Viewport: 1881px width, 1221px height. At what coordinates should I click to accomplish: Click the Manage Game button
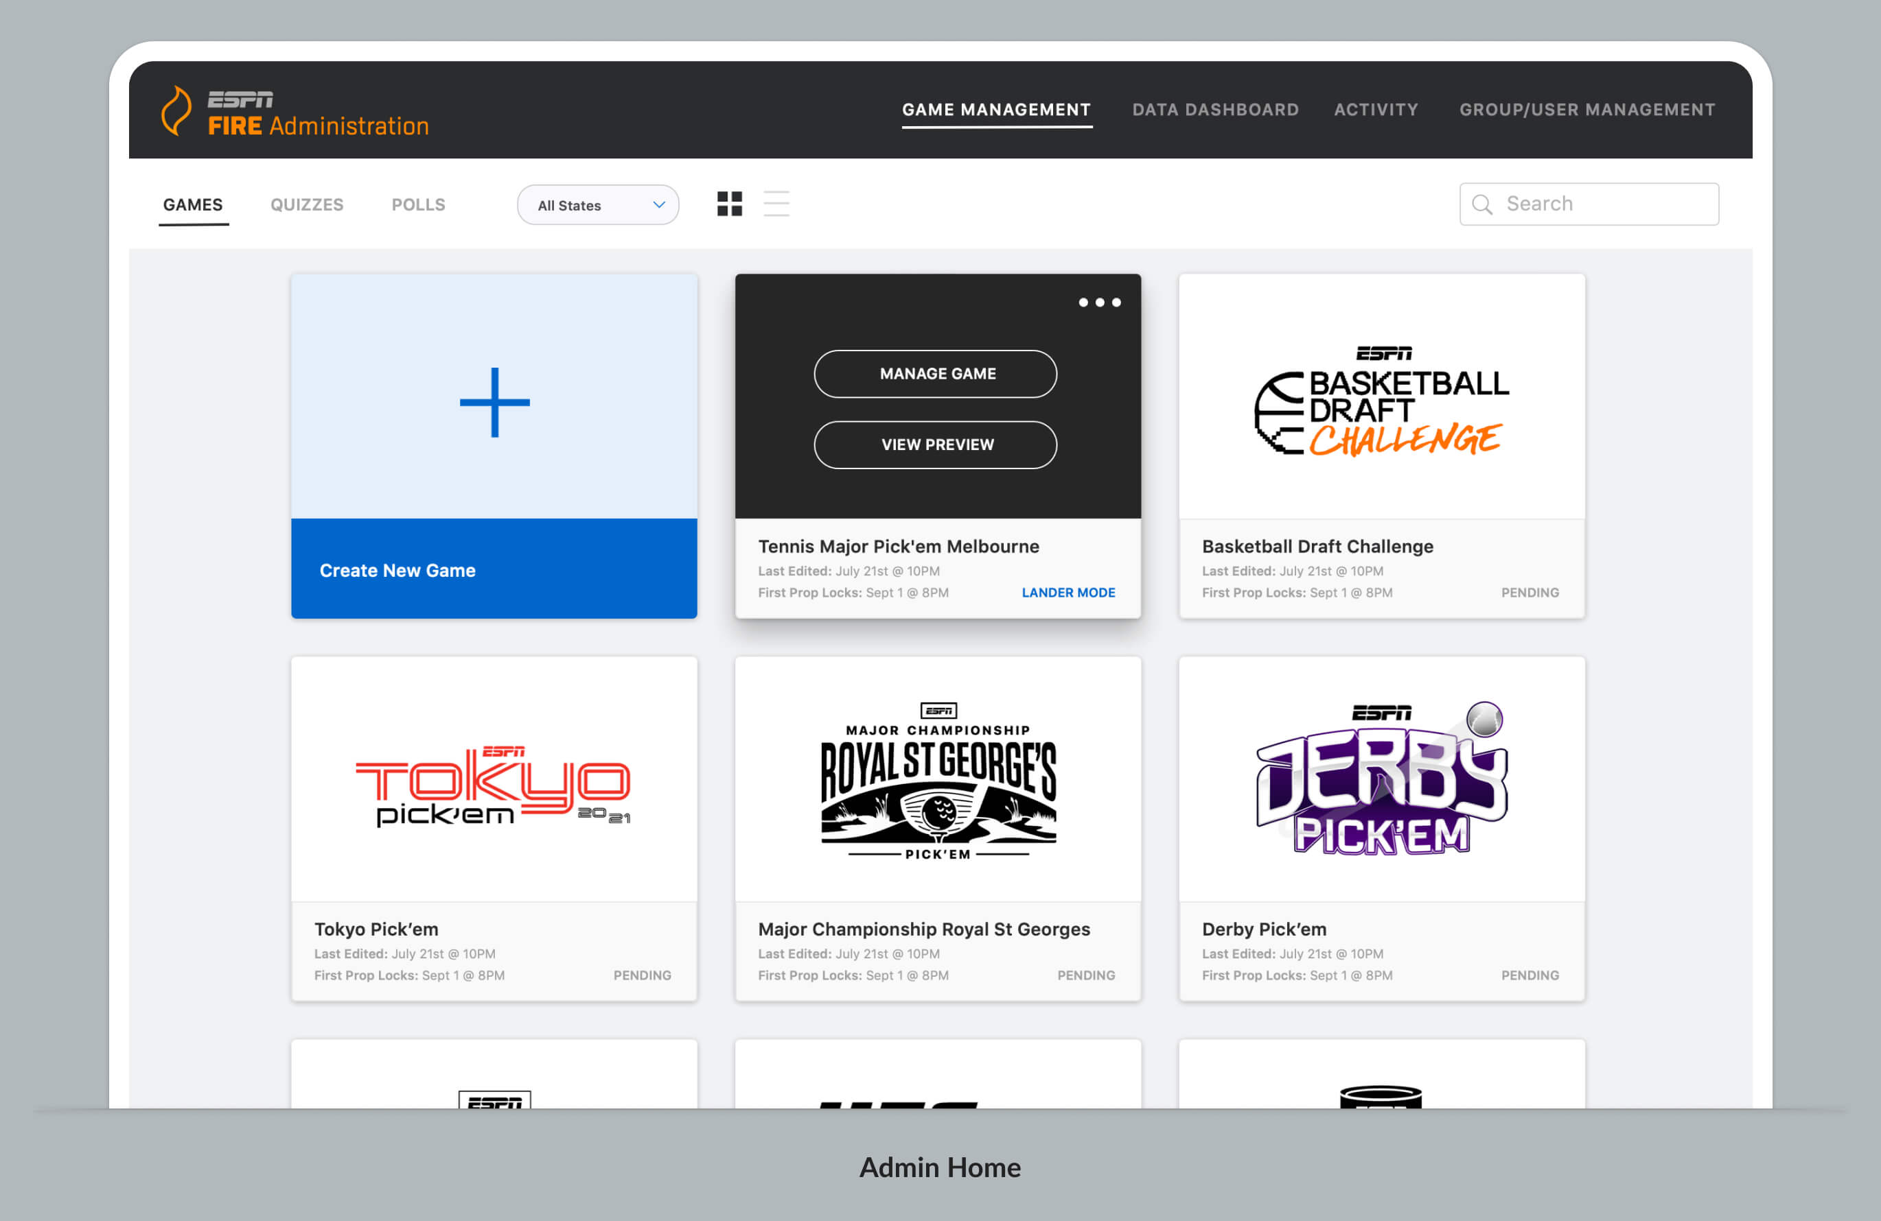pos(936,374)
